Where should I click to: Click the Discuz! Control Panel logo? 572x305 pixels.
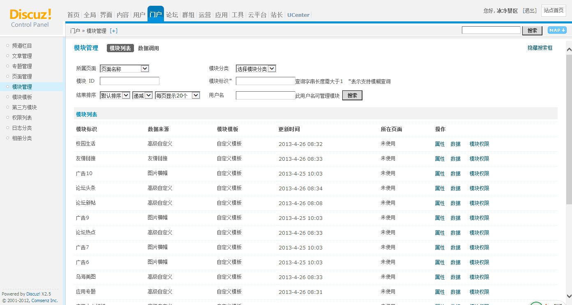[31, 18]
